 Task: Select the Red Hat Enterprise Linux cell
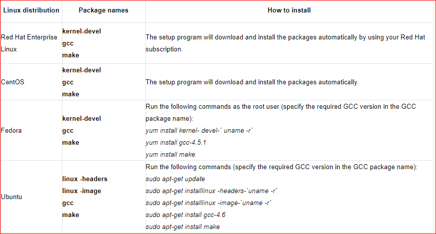pos(29,43)
